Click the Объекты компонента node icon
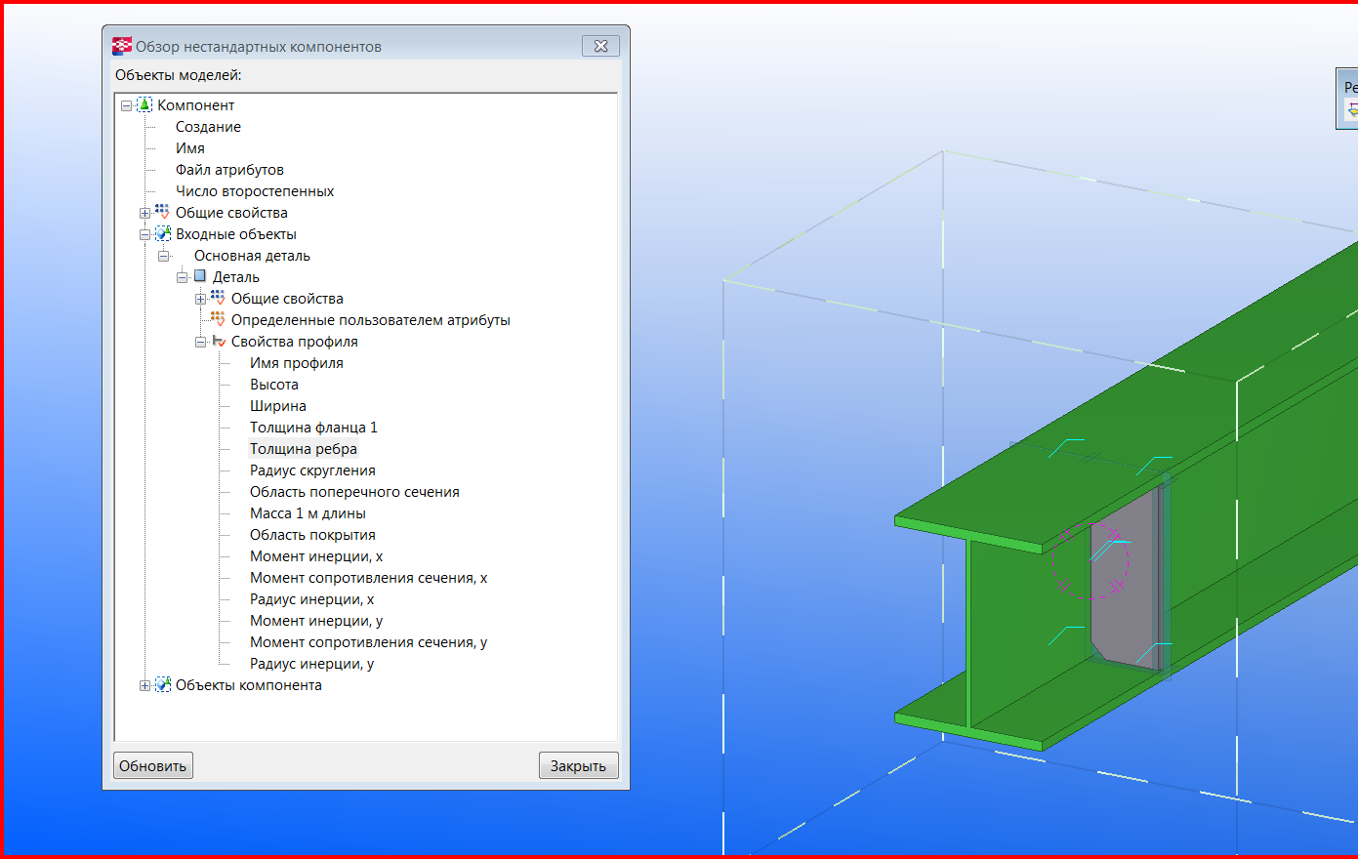1358x859 pixels. [163, 685]
